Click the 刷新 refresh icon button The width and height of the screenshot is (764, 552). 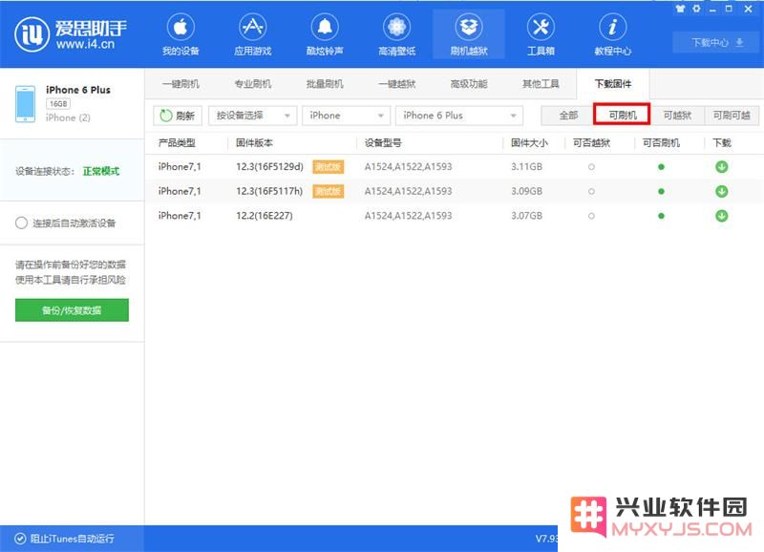point(178,116)
